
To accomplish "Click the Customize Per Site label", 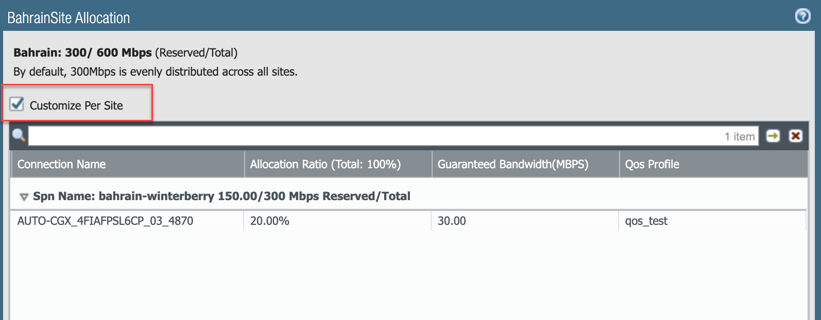I will pos(76,106).
